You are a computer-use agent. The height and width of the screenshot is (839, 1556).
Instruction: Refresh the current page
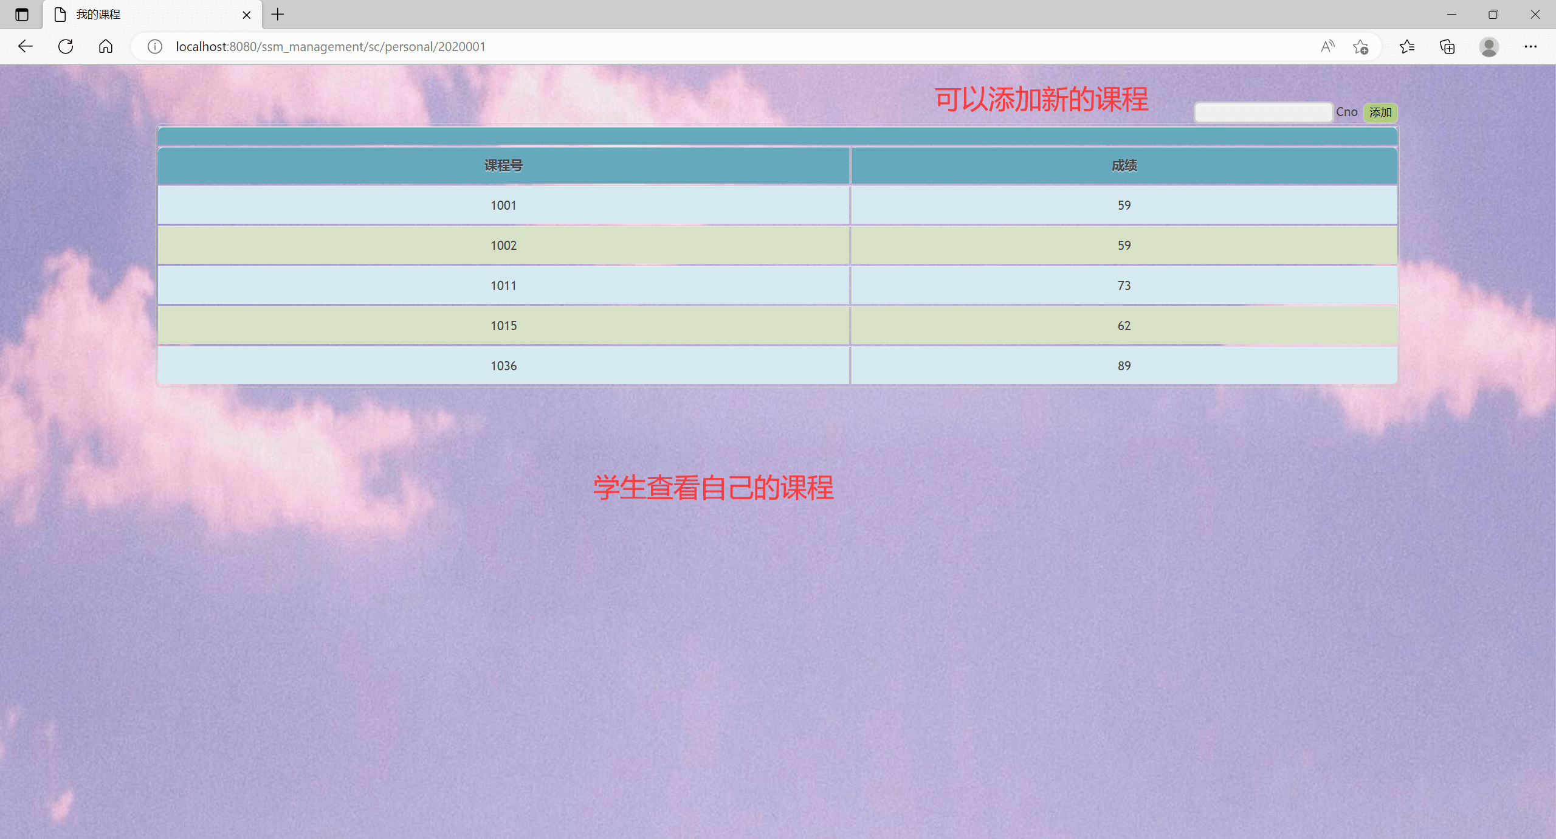point(65,46)
